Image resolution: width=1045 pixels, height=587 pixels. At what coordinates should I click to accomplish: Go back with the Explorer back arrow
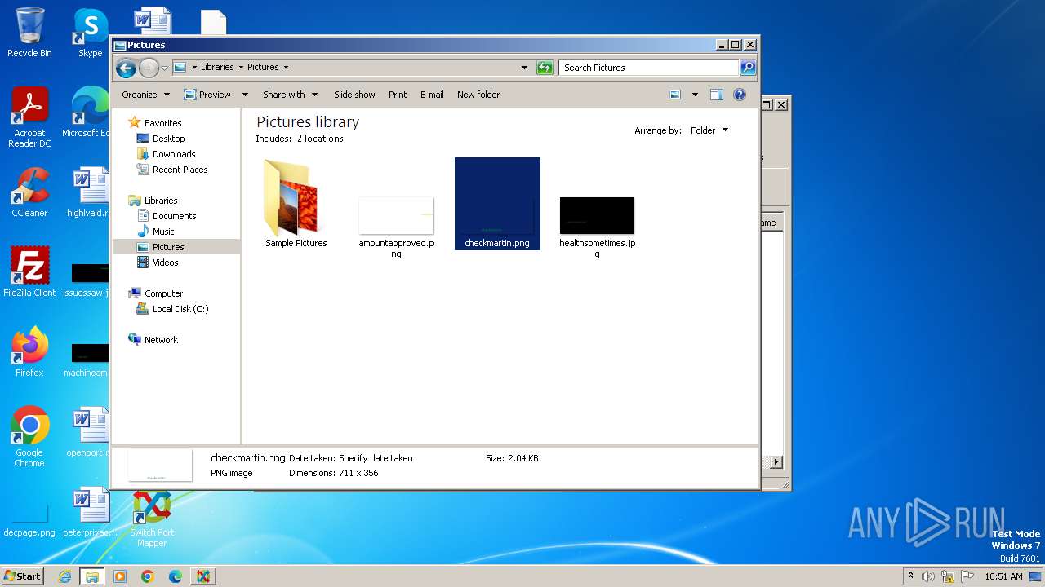point(126,68)
